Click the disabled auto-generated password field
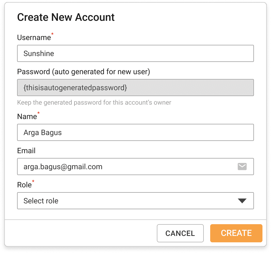 pyautogui.click(x=135, y=88)
